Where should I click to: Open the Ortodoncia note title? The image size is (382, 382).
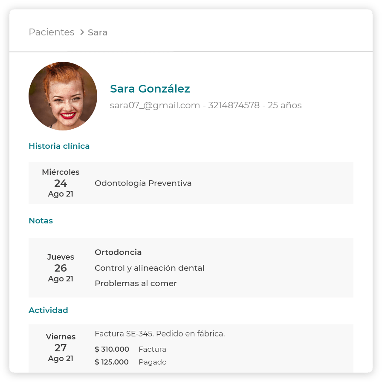[118, 252]
